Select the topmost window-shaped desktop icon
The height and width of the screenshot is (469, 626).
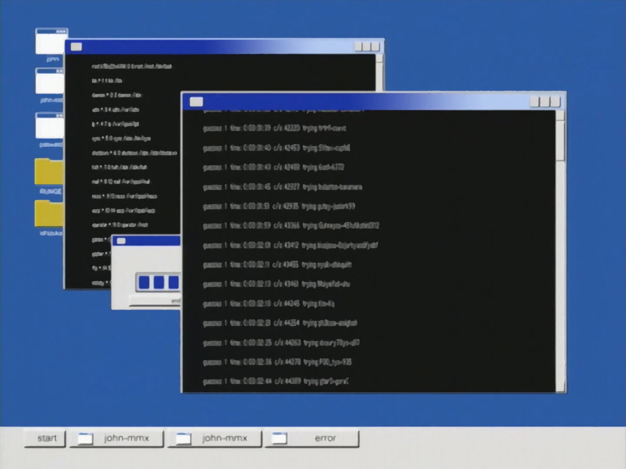coord(51,41)
